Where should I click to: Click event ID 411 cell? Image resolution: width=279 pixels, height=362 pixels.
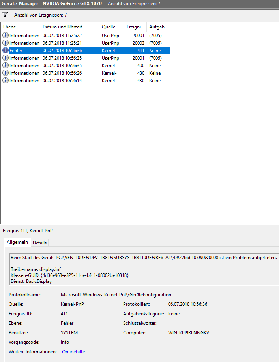140,50
